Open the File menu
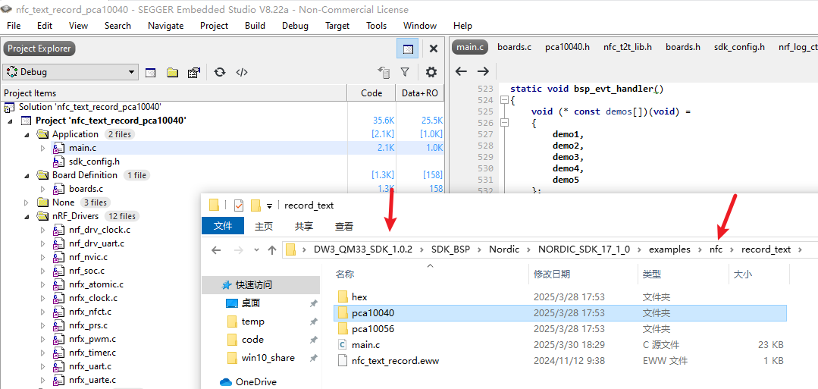Viewport: 818px width, 389px height. click(x=14, y=26)
